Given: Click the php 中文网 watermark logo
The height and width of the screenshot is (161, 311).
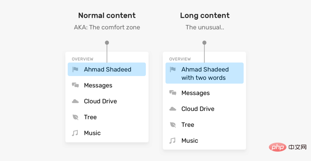Looking at the screenshot, I should coord(288,147).
